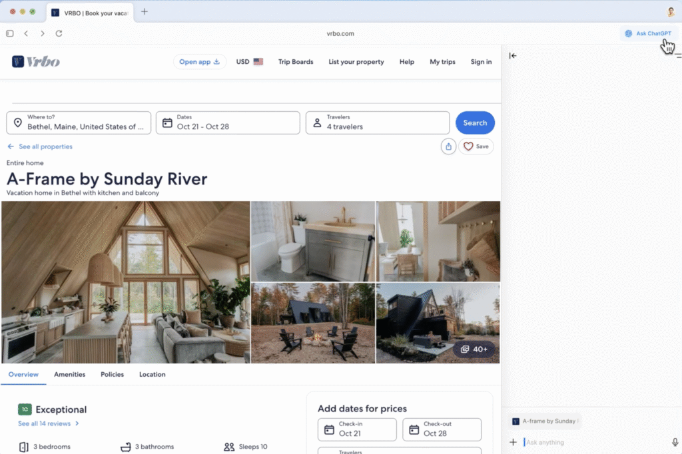
Task: Click the Vrbo logo
Action: (35, 61)
